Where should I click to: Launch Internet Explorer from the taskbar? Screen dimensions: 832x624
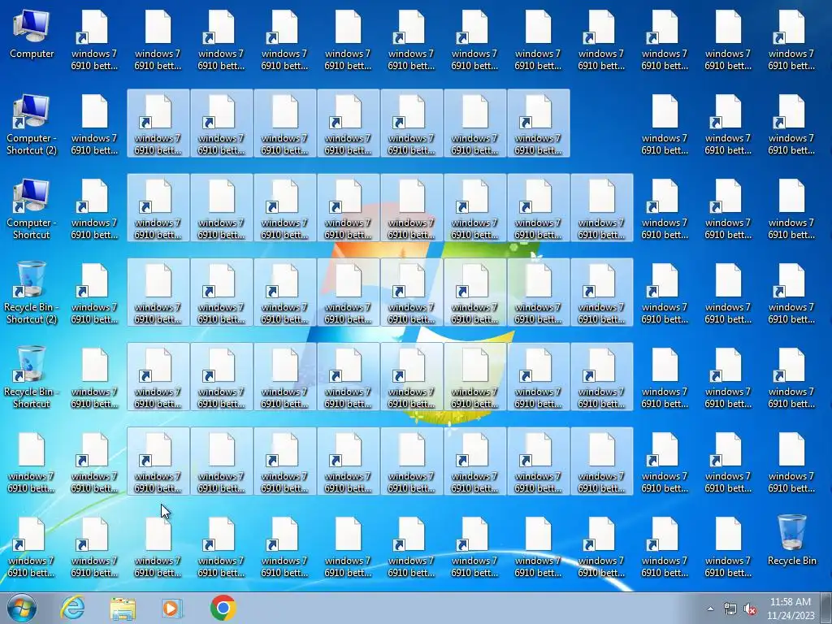[72, 608]
